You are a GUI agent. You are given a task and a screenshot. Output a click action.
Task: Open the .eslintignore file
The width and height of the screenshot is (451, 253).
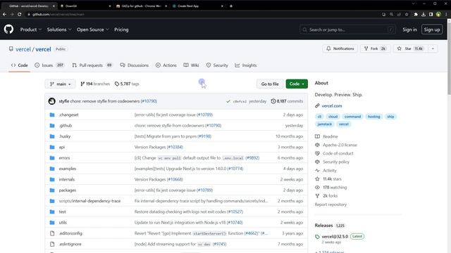click(70, 244)
